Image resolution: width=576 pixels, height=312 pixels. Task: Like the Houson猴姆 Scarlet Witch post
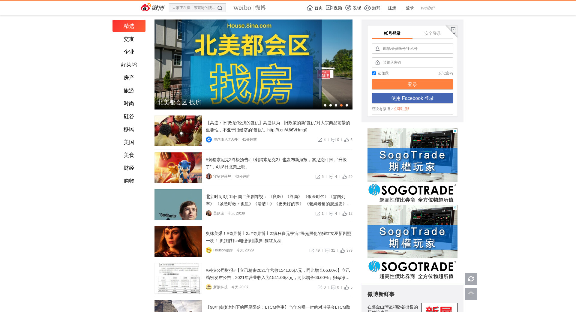[x=343, y=250]
